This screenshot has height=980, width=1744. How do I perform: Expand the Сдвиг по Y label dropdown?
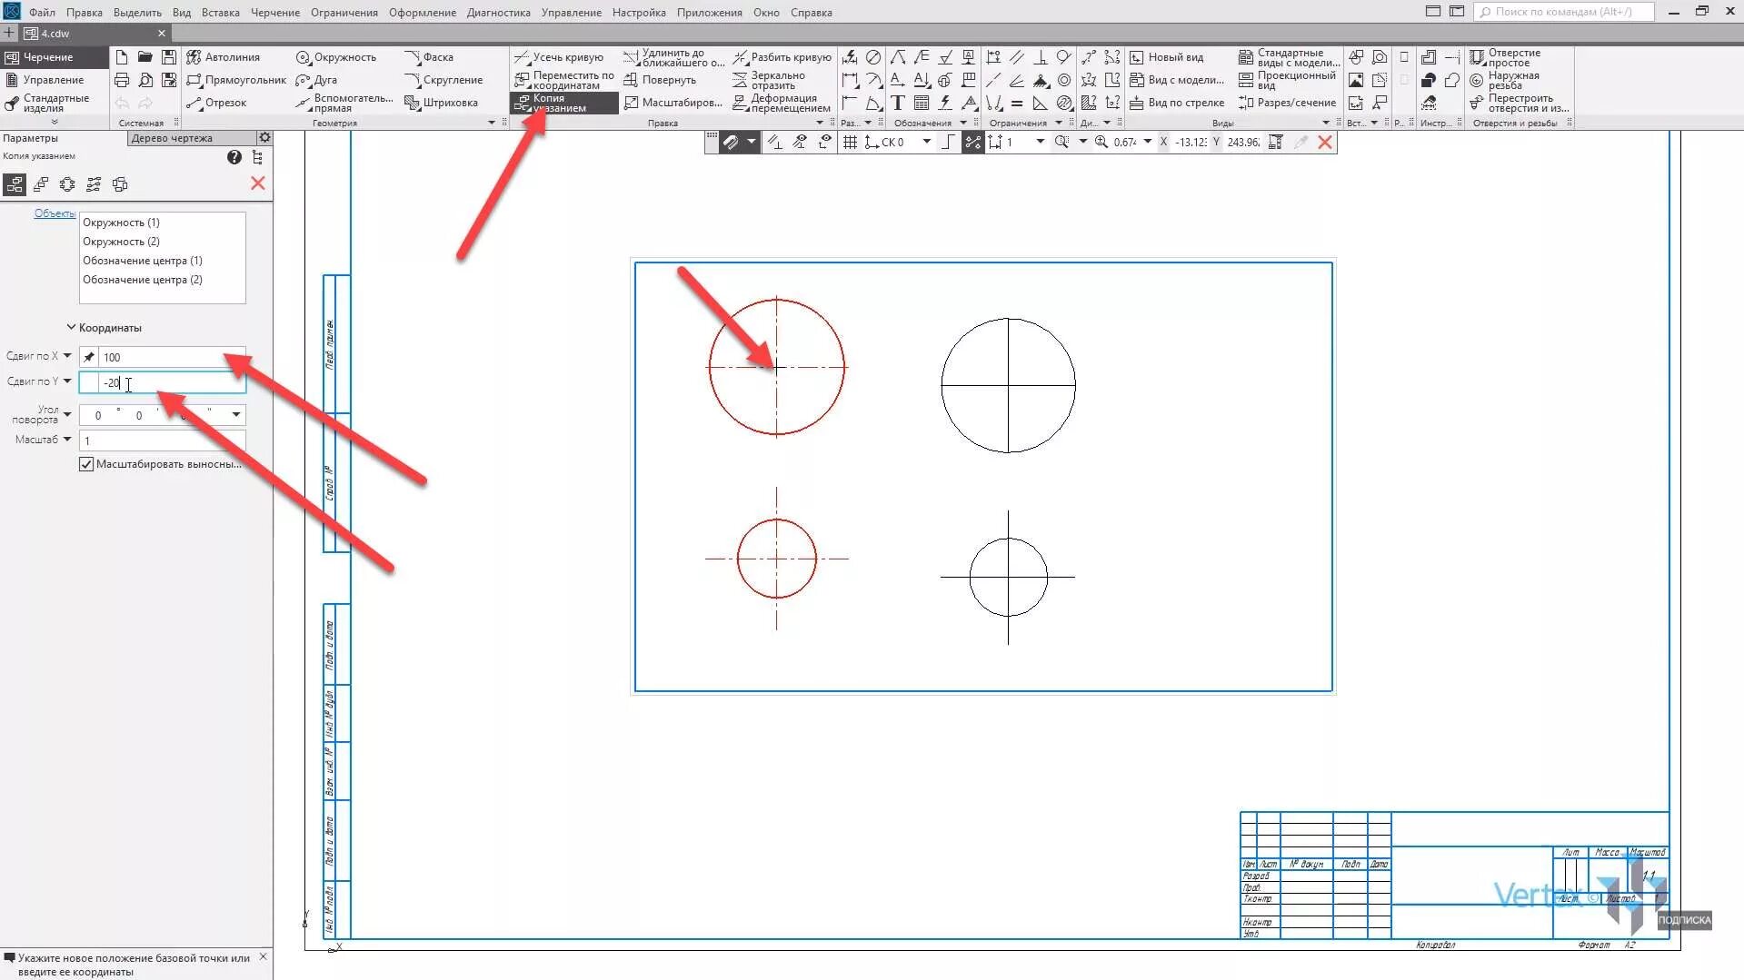[67, 381]
